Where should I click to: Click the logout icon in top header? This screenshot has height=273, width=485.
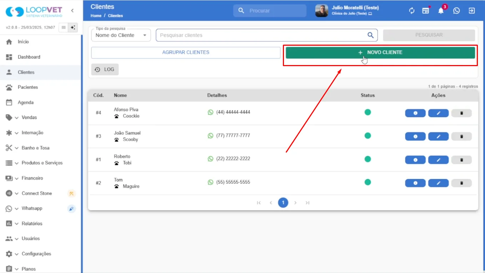(472, 11)
